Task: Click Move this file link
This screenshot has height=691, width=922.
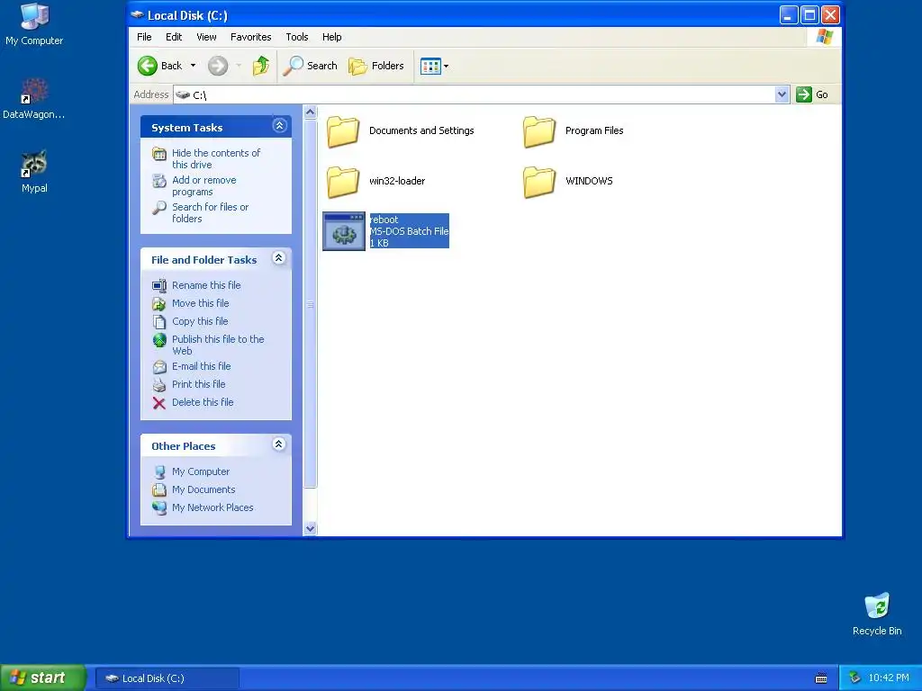Action: point(201,303)
